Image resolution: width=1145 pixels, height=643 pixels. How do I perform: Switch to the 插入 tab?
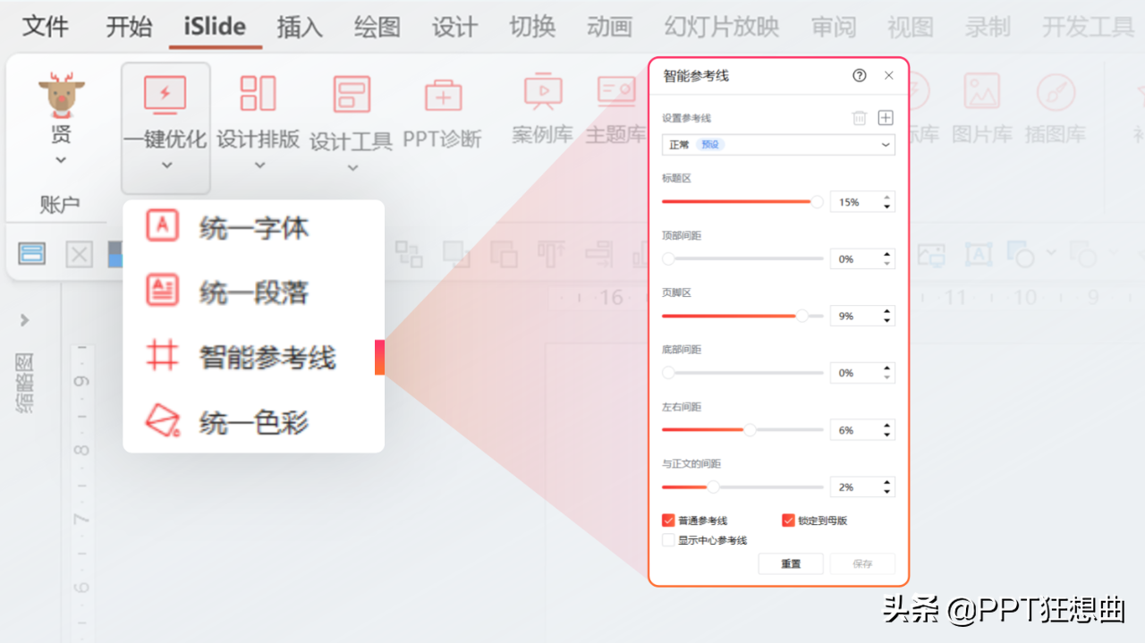coord(300,27)
